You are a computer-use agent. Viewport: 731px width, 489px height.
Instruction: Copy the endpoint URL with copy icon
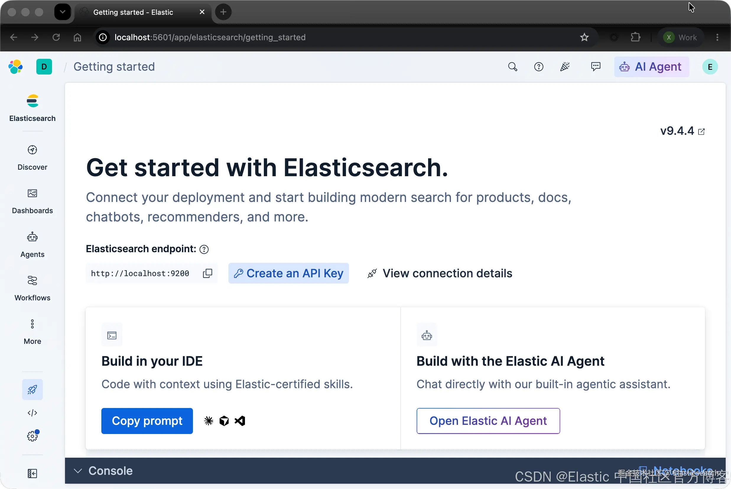pos(207,273)
